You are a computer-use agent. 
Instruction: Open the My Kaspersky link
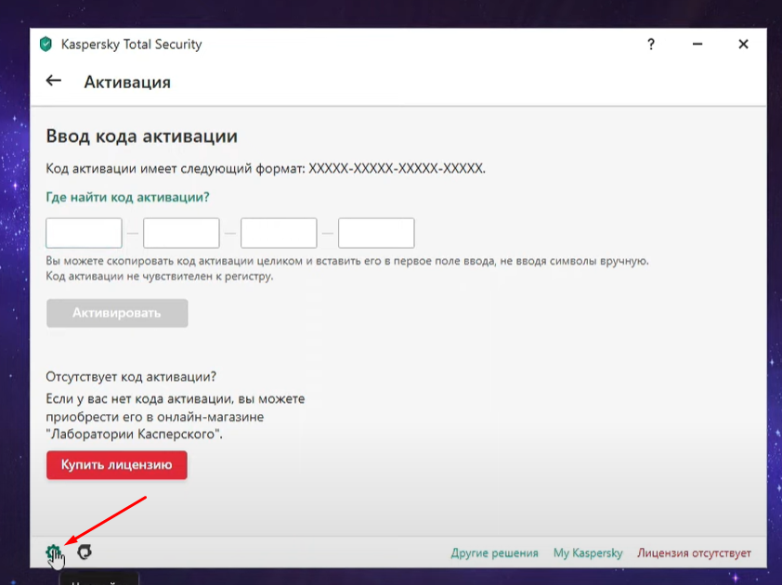[588, 553]
